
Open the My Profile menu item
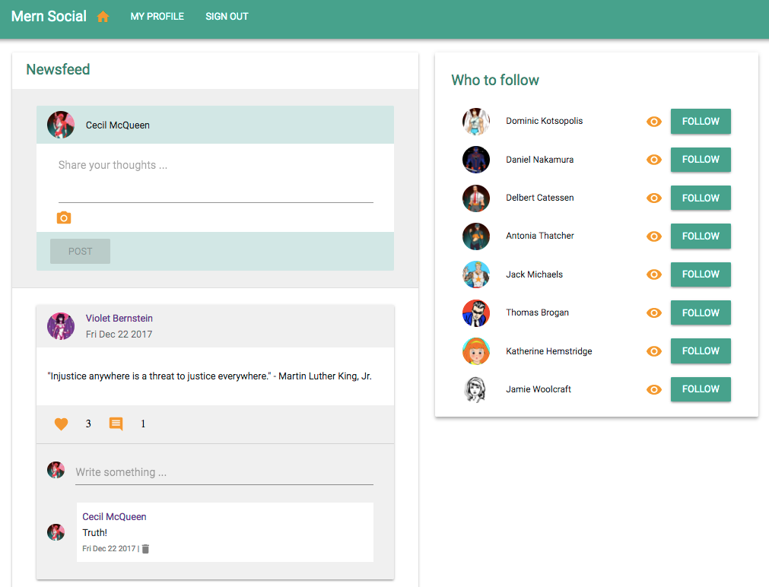pyautogui.click(x=157, y=17)
